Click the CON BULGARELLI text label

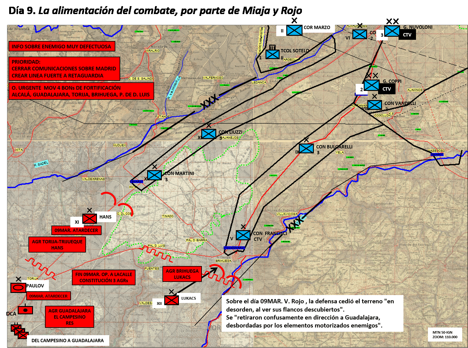tap(334, 147)
